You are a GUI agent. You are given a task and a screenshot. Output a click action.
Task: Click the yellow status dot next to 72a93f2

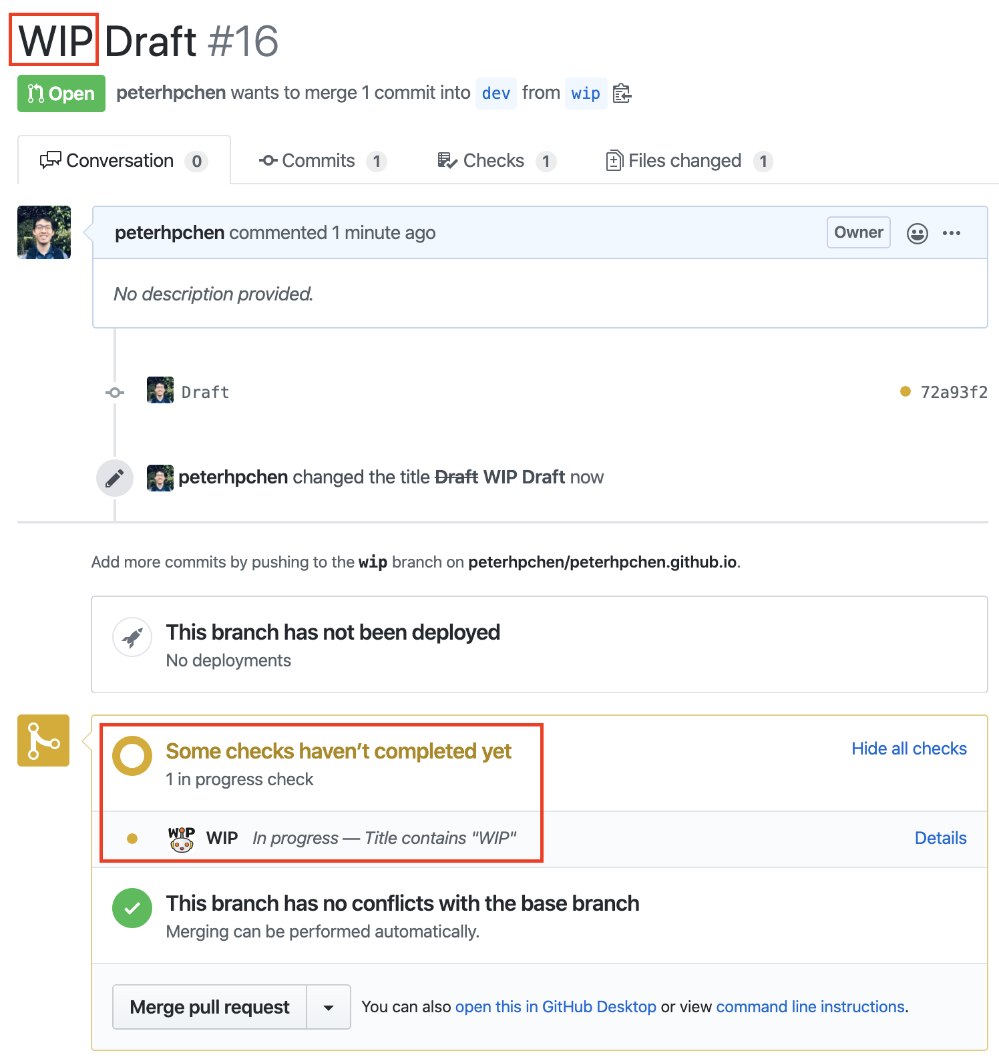(x=906, y=391)
